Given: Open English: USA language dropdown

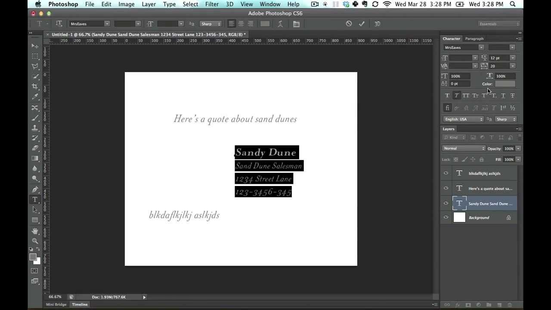Looking at the screenshot, I should 464,119.
